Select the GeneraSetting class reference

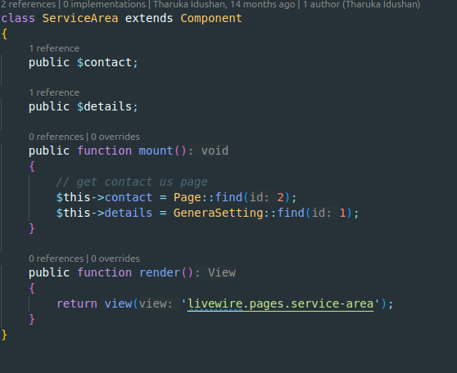pyautogui.click(x=219, y=213)
